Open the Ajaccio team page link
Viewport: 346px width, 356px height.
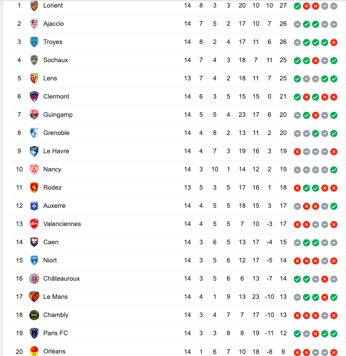click(x=54, y=24)
